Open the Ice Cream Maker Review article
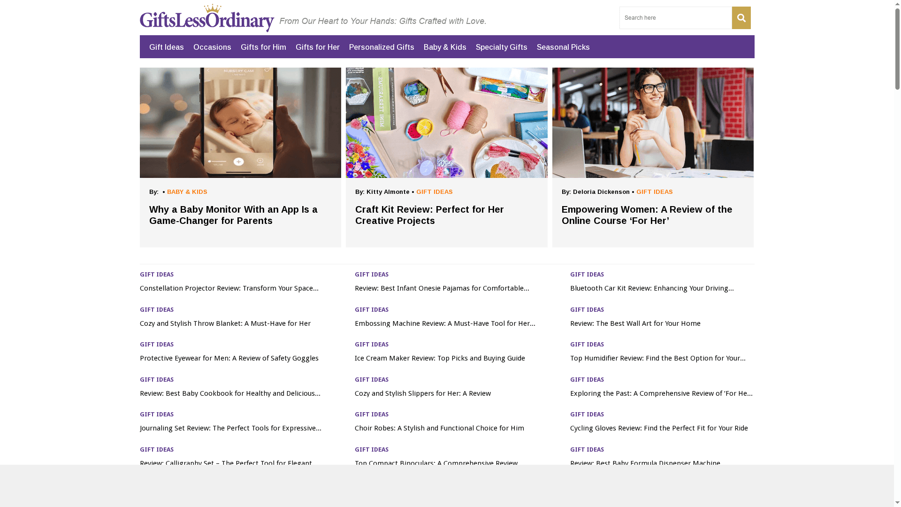 pyautogui.click(x=440, y=358)
